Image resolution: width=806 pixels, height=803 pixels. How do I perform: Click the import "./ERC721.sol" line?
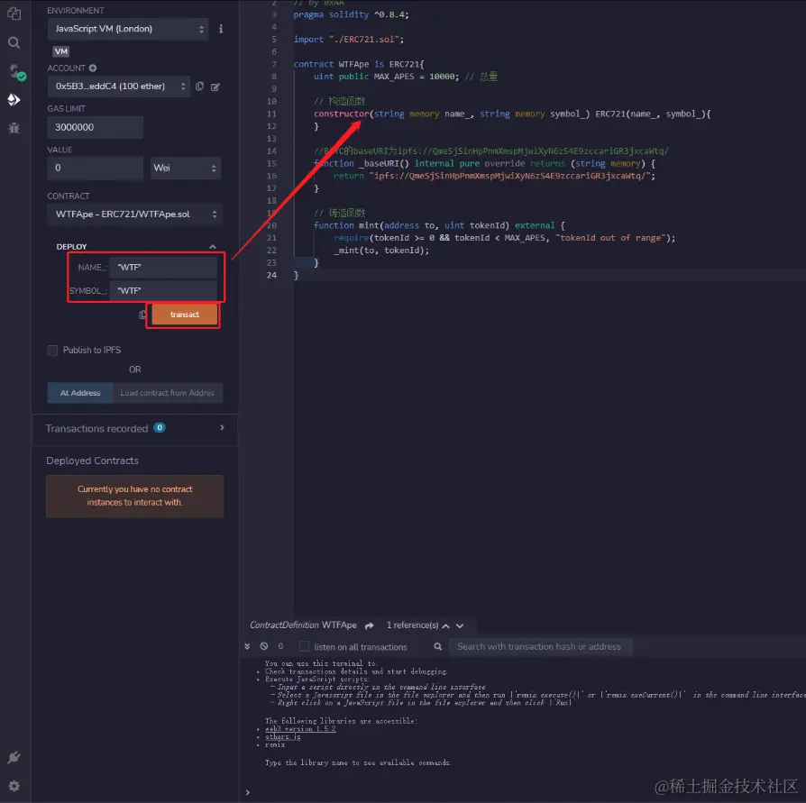[x=349, y=40]
